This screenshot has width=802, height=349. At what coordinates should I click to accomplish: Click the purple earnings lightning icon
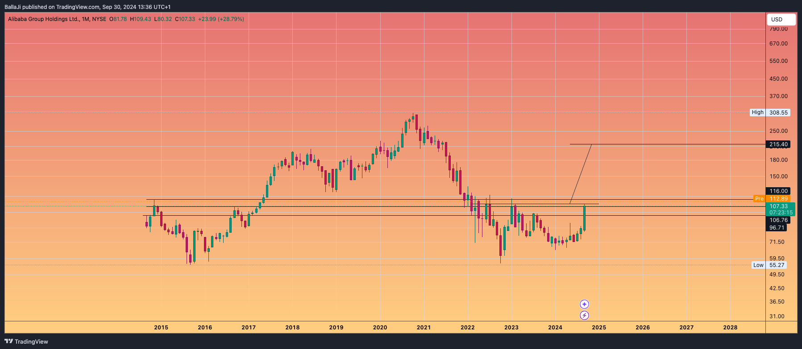click(x=584, y=316)
